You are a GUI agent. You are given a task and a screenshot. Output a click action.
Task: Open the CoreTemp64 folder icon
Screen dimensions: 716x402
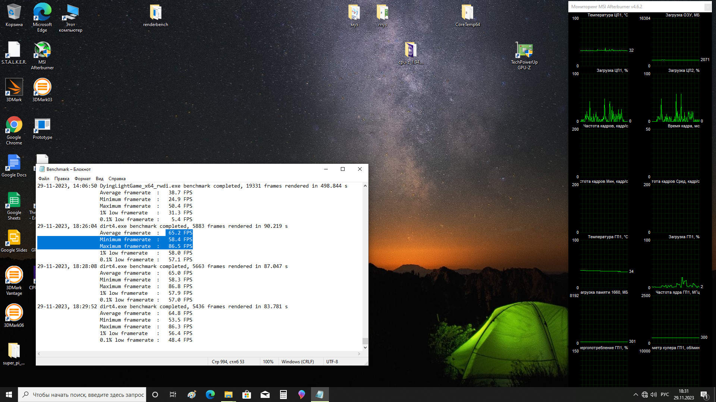point(467,13)
